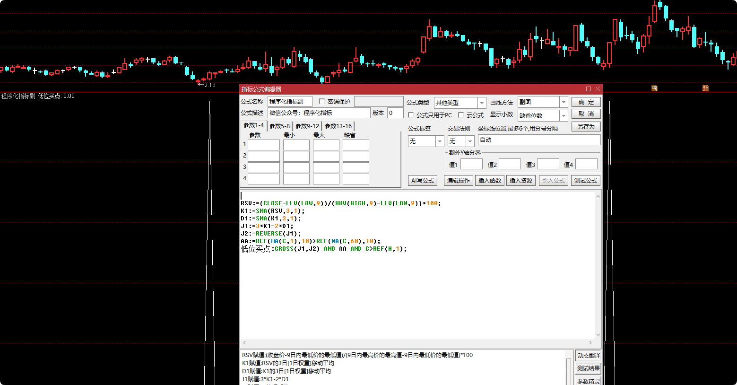
Task: Focus the 公式描述 input field
Action: click(319, 113)
